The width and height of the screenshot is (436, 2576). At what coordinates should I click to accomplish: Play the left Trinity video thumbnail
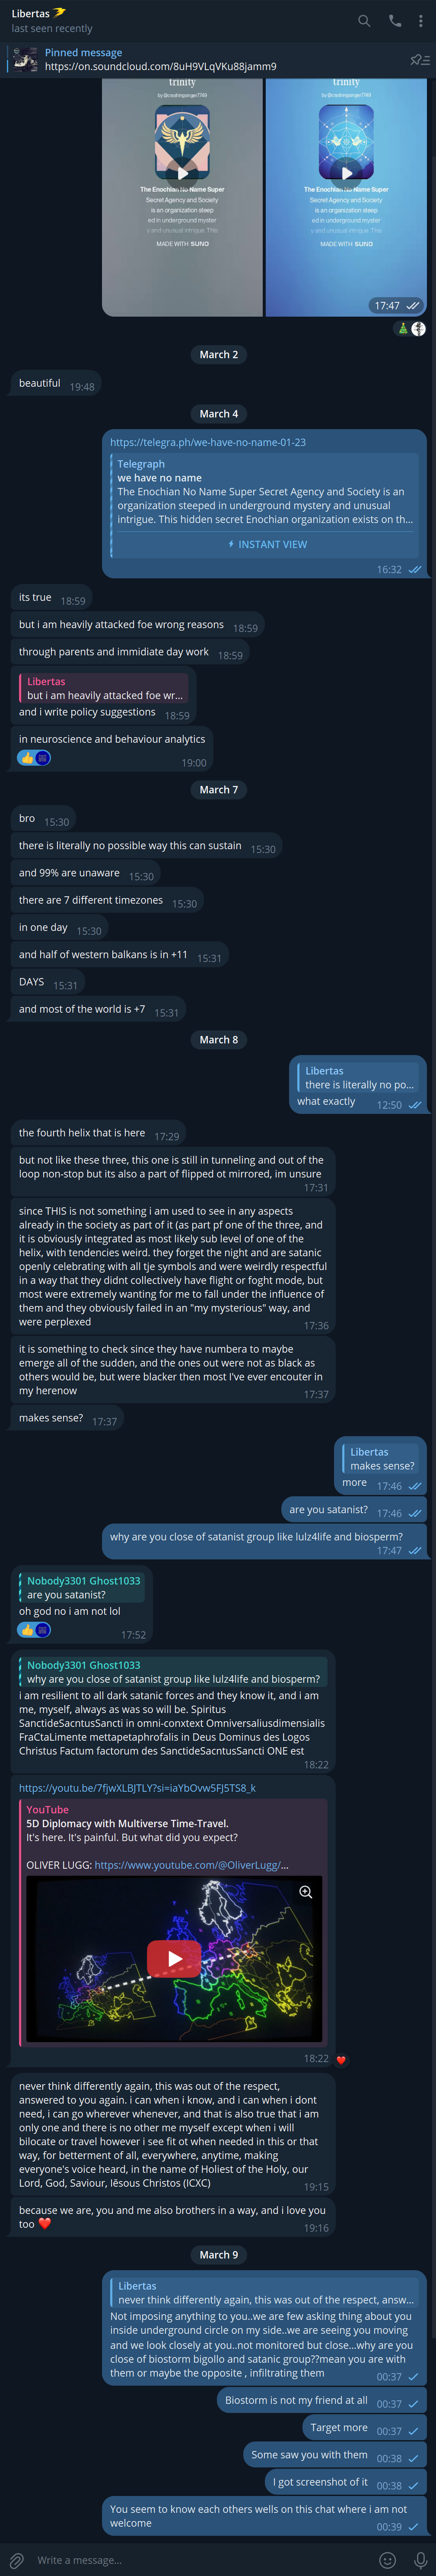[x=182, y=173]
